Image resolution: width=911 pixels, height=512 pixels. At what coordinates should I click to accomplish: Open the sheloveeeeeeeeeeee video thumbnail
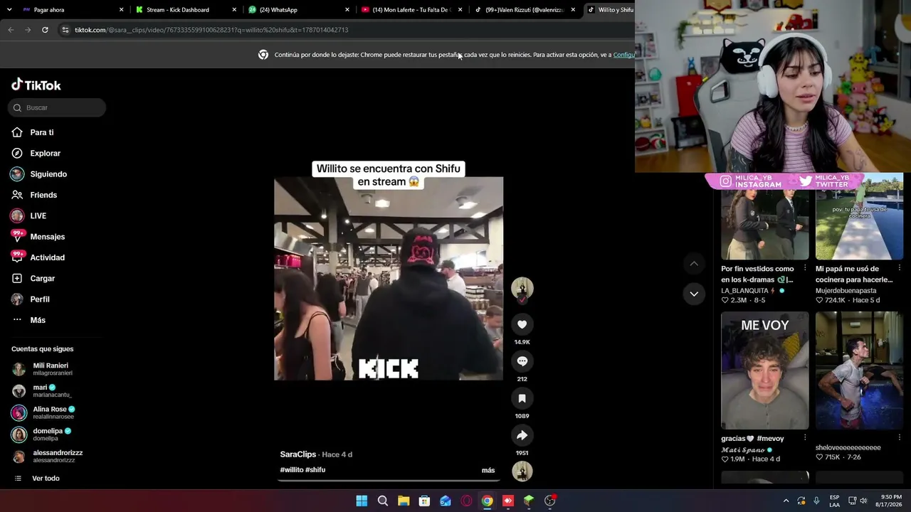tap(859, 370)
